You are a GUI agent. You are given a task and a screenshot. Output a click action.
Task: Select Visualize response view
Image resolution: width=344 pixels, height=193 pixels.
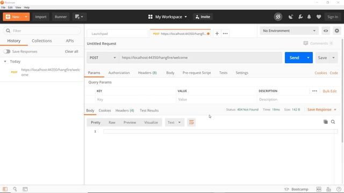(151, 122)
